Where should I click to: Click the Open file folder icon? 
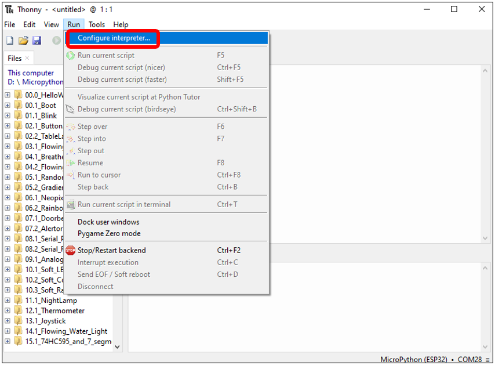[23, 40]
